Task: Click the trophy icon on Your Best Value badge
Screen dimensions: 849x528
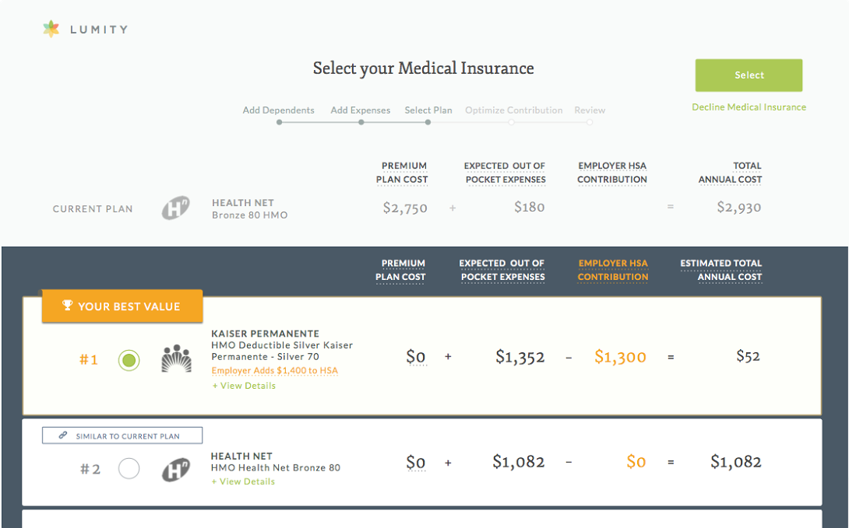Action: (67, 306)
